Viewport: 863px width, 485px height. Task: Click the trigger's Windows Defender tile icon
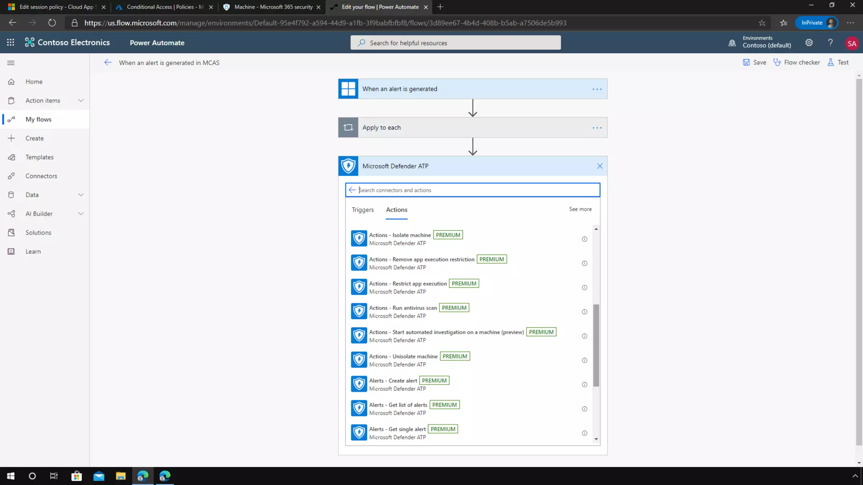[x=348, y=89]
